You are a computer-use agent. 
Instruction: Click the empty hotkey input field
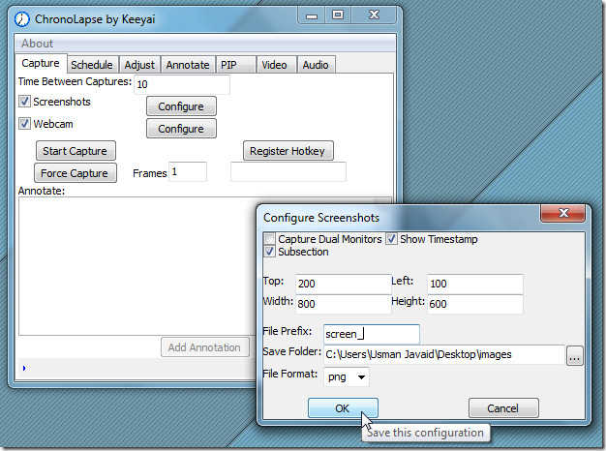(x=288, y=172)
